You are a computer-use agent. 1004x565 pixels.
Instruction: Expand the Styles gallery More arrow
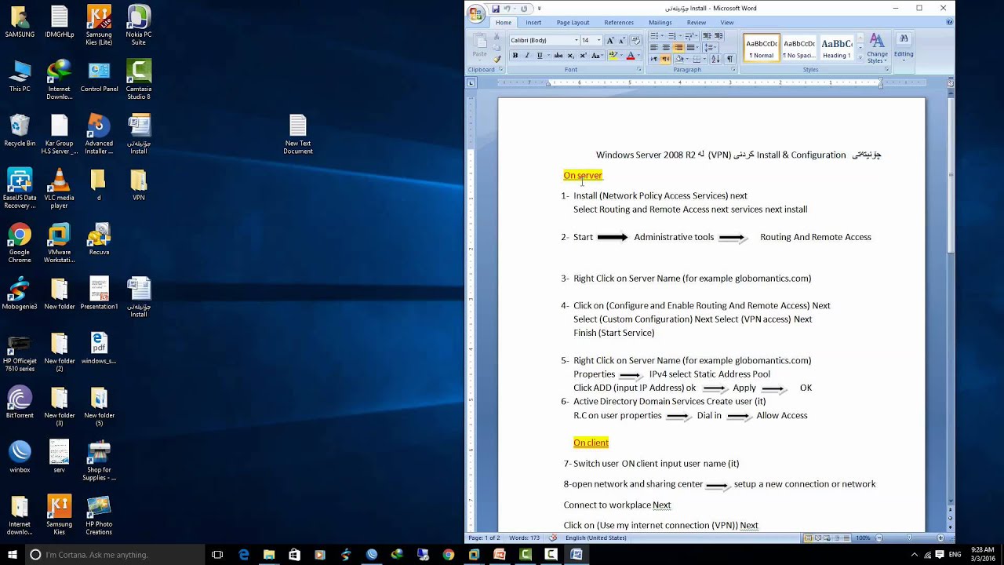[x=860, y=57]
